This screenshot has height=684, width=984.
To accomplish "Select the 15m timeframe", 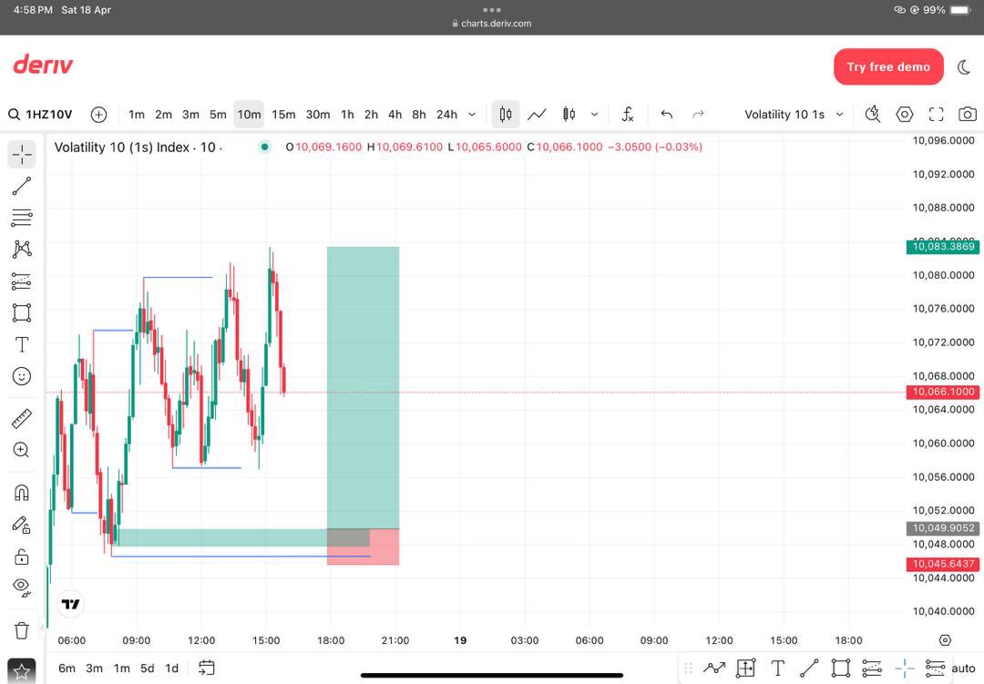I will pos(283,114).
